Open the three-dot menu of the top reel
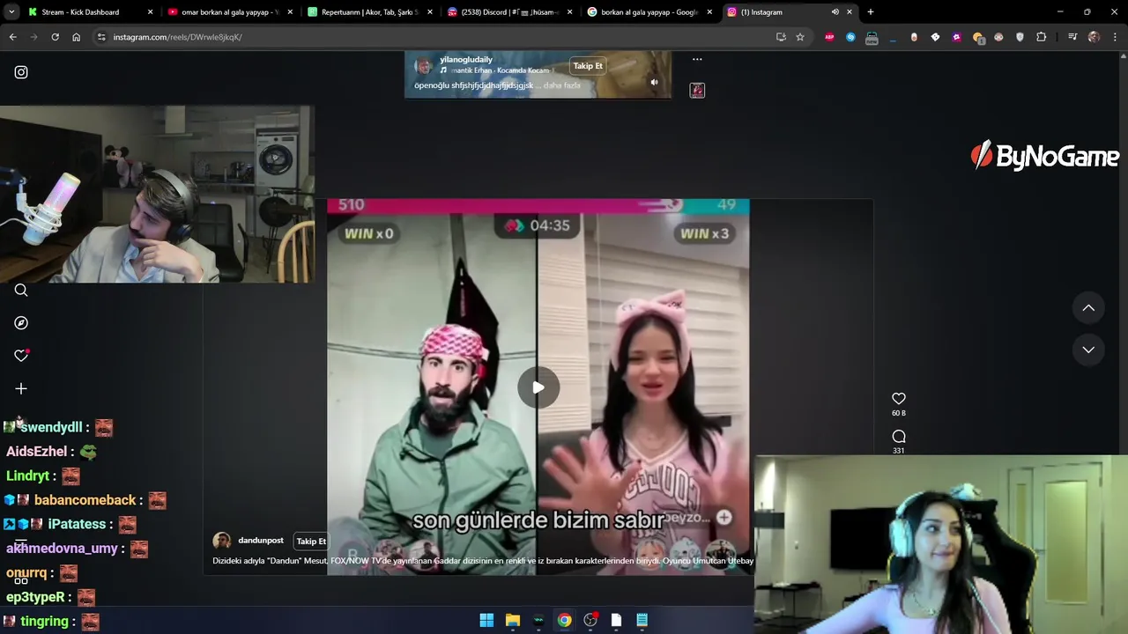The height and width of the screenshot is (634, 1128). pyautogui.click(x=697, y=59)
